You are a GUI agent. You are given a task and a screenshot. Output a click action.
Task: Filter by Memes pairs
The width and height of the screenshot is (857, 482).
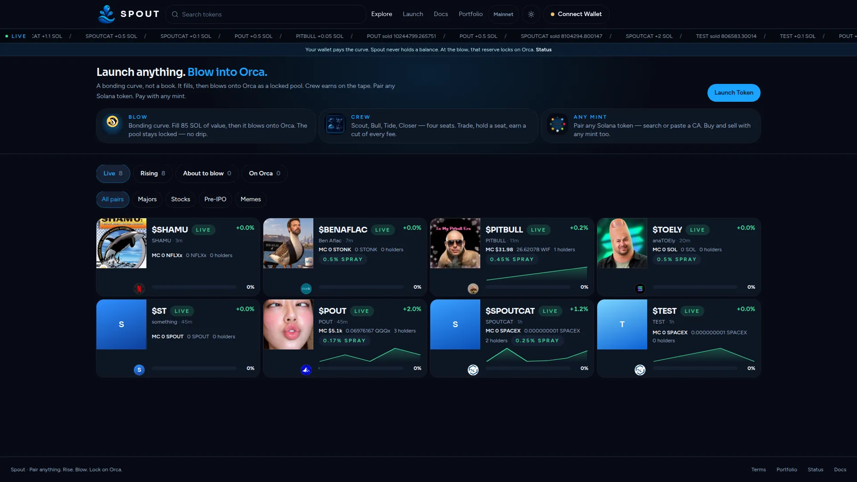click(x=251, y=199)
